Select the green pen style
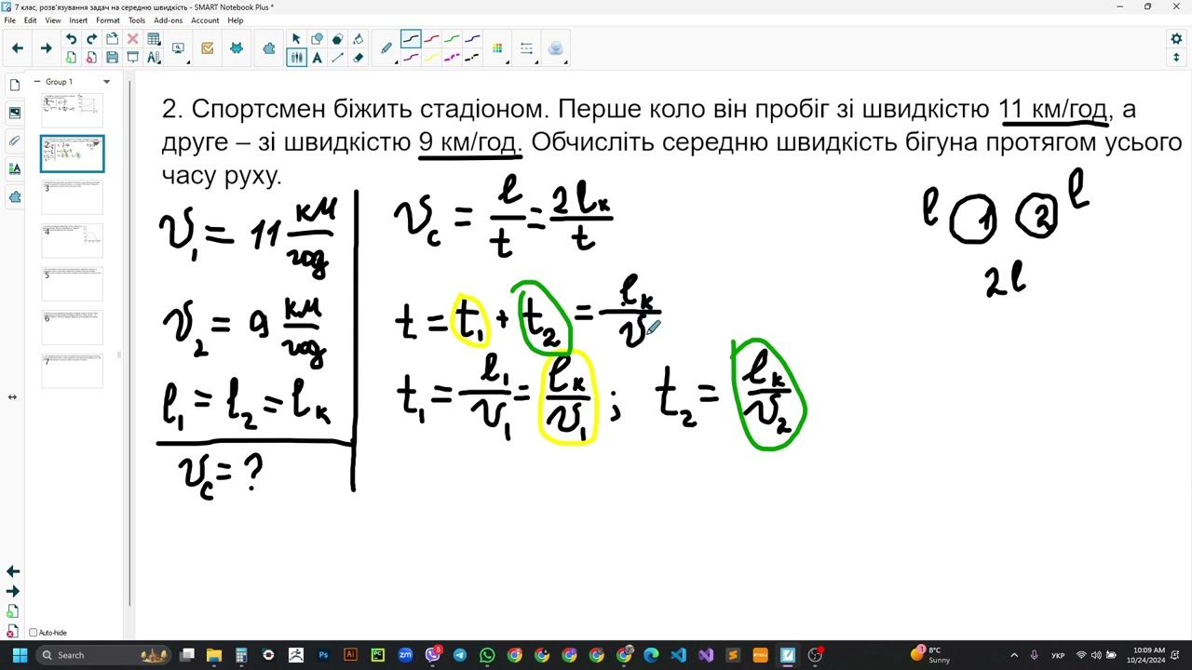Screen dimensions: 1192x670 pyautogui.click(x=452, y=39)
